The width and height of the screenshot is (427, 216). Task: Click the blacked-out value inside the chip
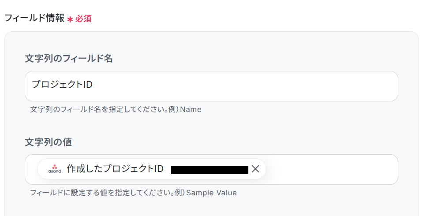click(x=210, y=170)
